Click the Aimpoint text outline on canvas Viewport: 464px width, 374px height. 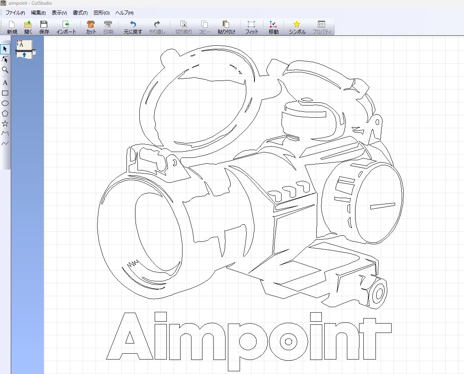click(249, 342)
